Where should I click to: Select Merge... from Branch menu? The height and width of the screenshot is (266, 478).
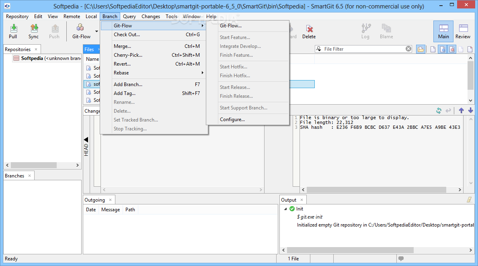coord(154,46)
